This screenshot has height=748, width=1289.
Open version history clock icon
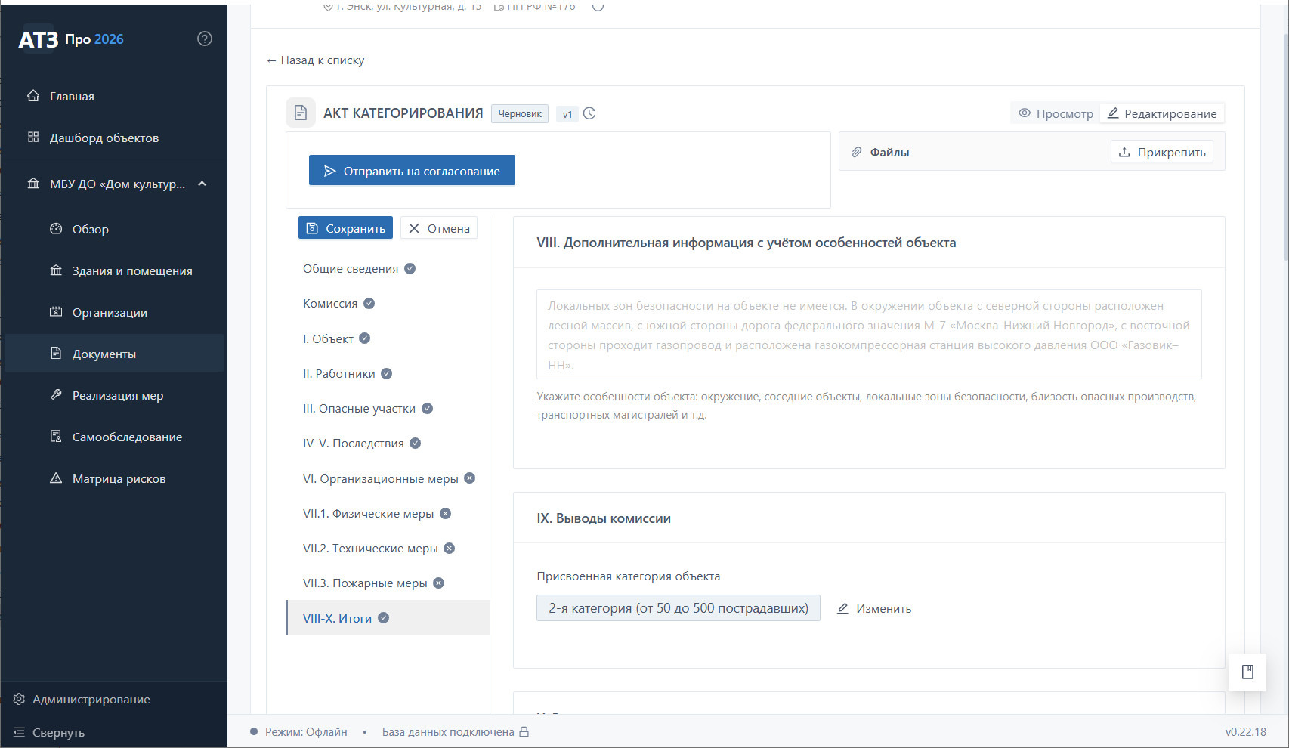click(x=590, y=113)
